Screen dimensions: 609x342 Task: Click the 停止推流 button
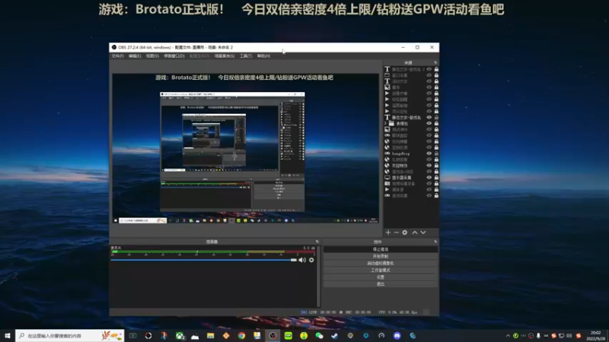pos(380,249)
